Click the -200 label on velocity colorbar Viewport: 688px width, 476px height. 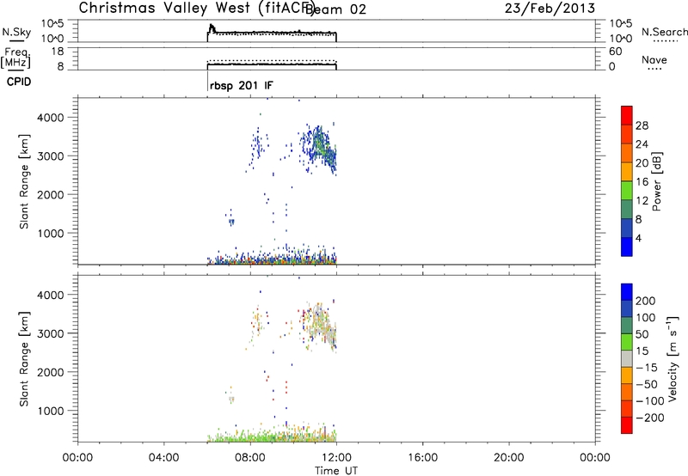[x=650, y=418]
